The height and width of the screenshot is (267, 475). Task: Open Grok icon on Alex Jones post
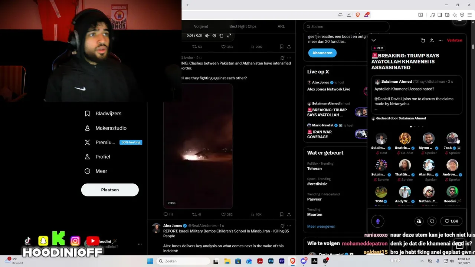(x=282, y=225)
